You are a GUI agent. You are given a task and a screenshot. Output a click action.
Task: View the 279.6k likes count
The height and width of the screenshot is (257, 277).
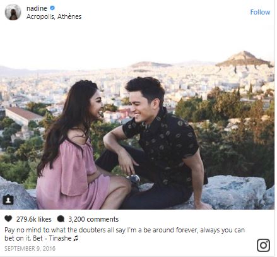pos(34,219)
